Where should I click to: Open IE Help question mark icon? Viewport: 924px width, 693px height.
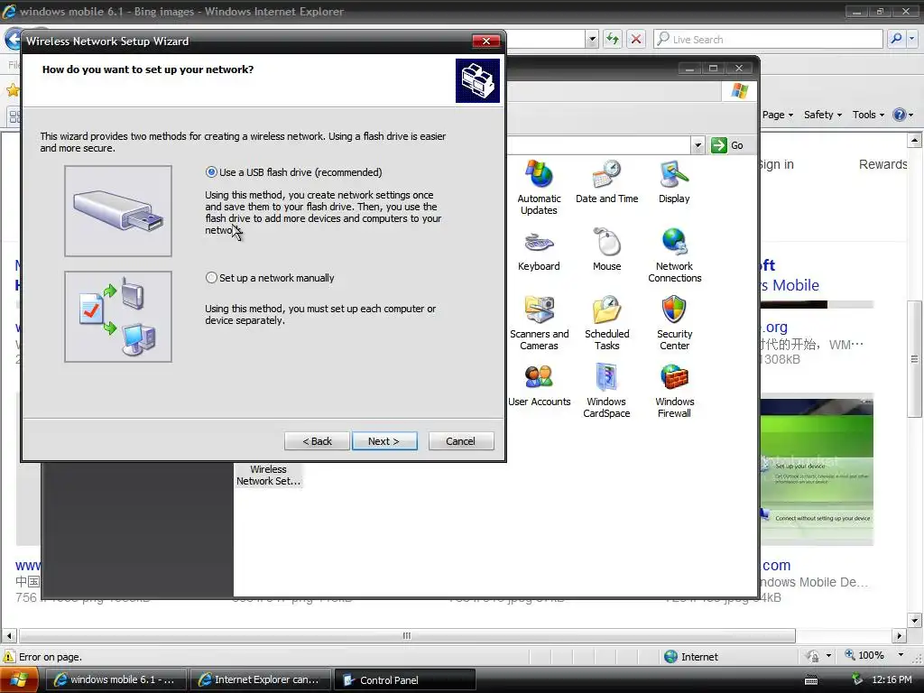899,115
